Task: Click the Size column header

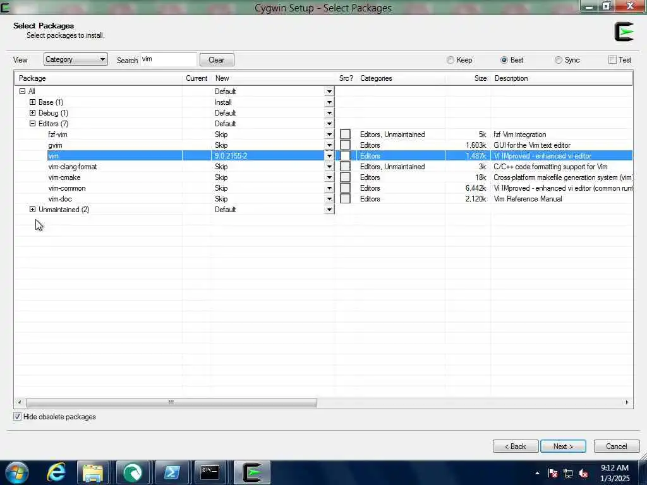Action: pyautogui.click(x=468, y=78)
